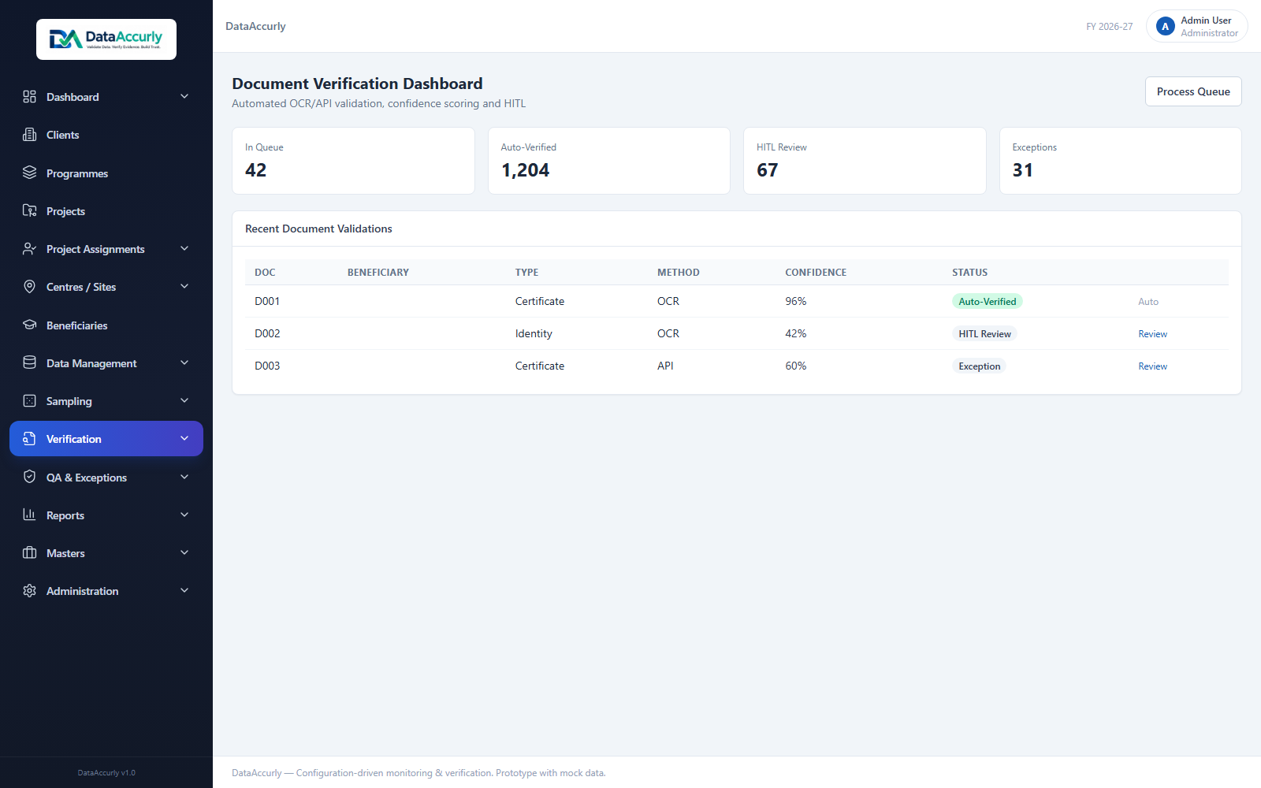Select the Verification menu label

coord(74,439)
